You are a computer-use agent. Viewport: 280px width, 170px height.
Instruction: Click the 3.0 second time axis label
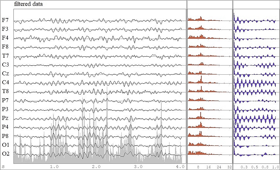tap(138, 167)
